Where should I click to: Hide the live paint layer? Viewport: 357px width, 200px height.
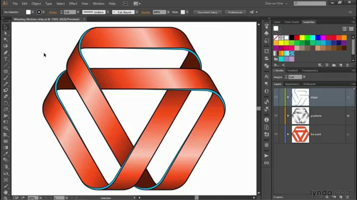point(276,134)
